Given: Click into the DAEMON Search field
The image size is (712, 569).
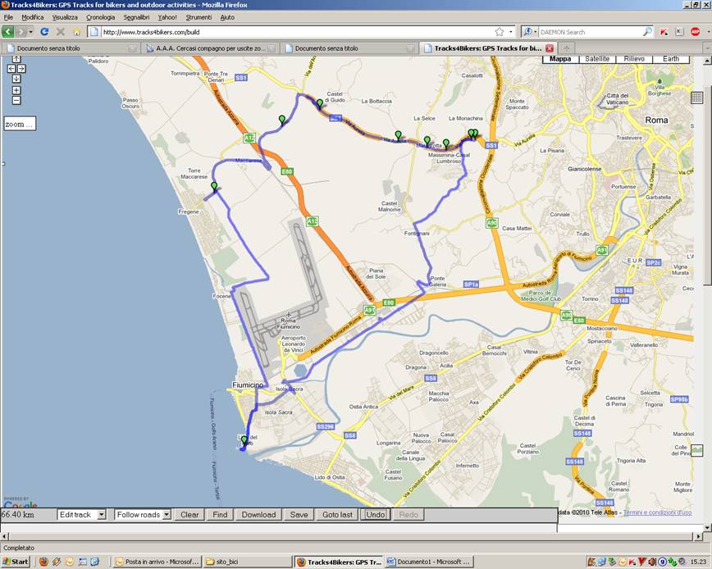Looking at the screenshot, I should tap(590, 32).
